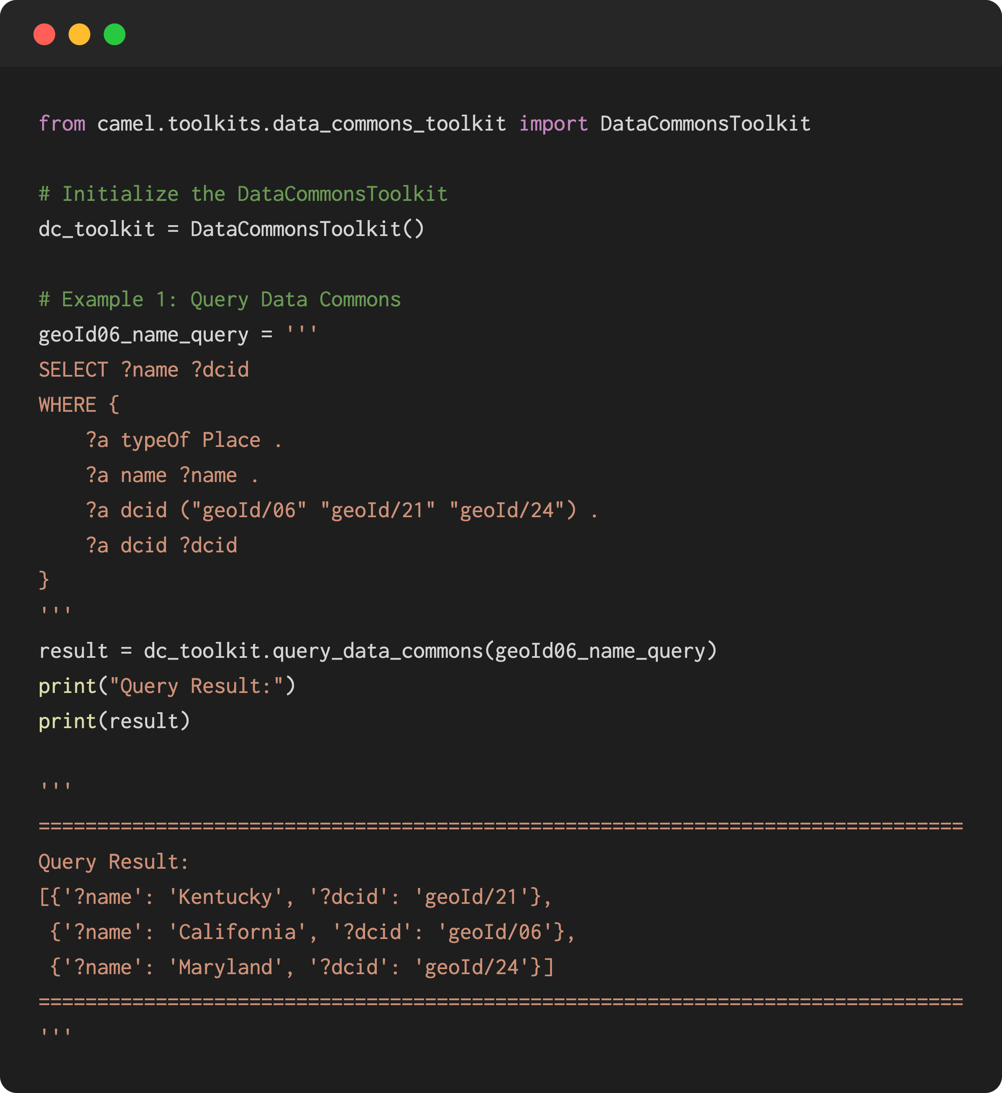Click the 'from' keyword on the import line
The image size is (1002, 1093).
pos(62,124)
